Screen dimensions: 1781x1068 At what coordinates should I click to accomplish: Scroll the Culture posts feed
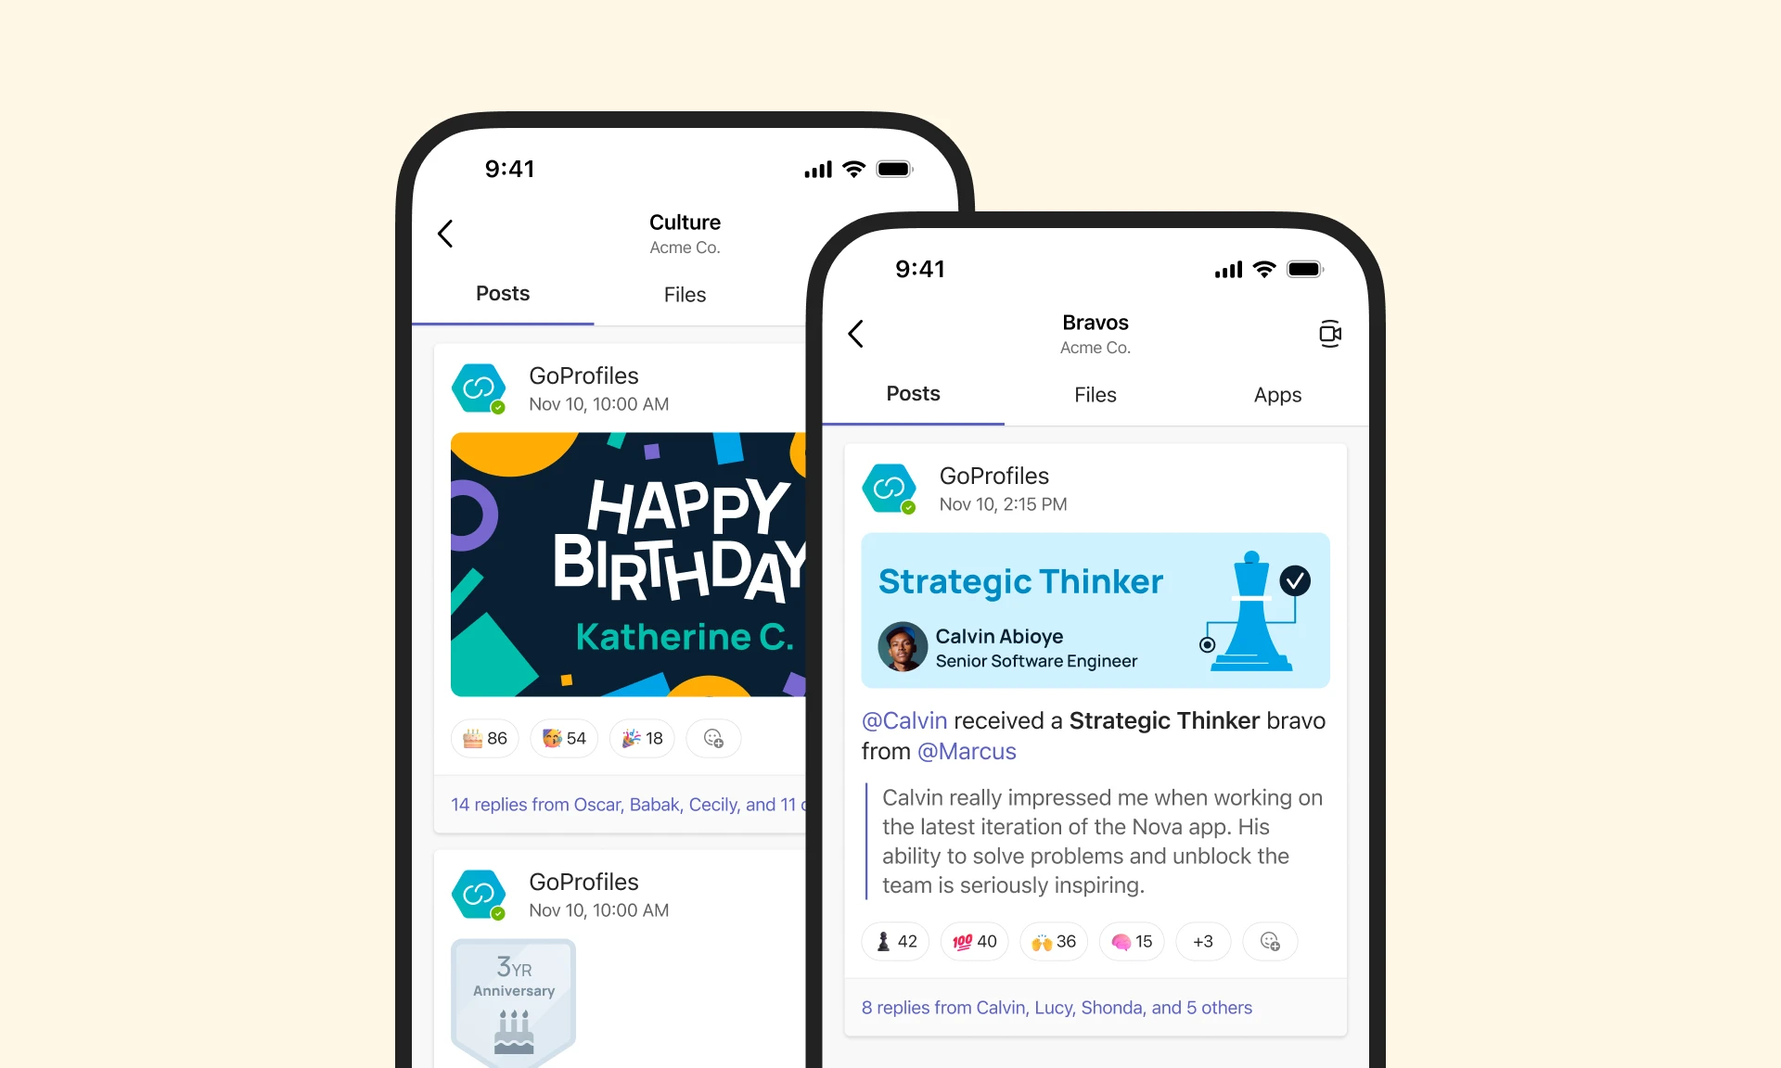coord(624,699)
